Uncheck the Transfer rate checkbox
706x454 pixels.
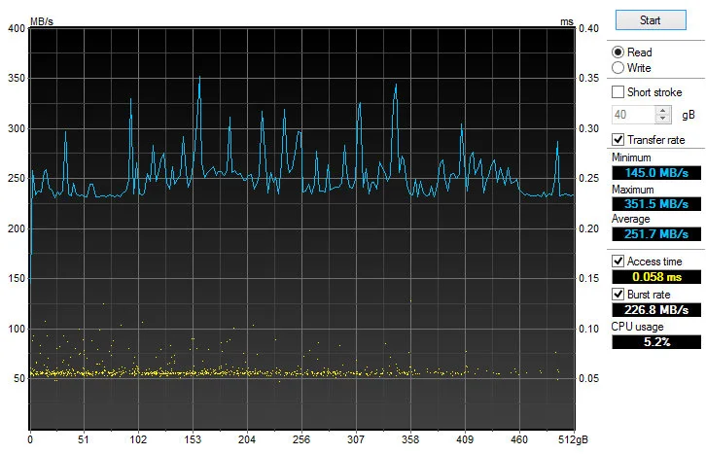pyautogui.click(x=618, y=140)
